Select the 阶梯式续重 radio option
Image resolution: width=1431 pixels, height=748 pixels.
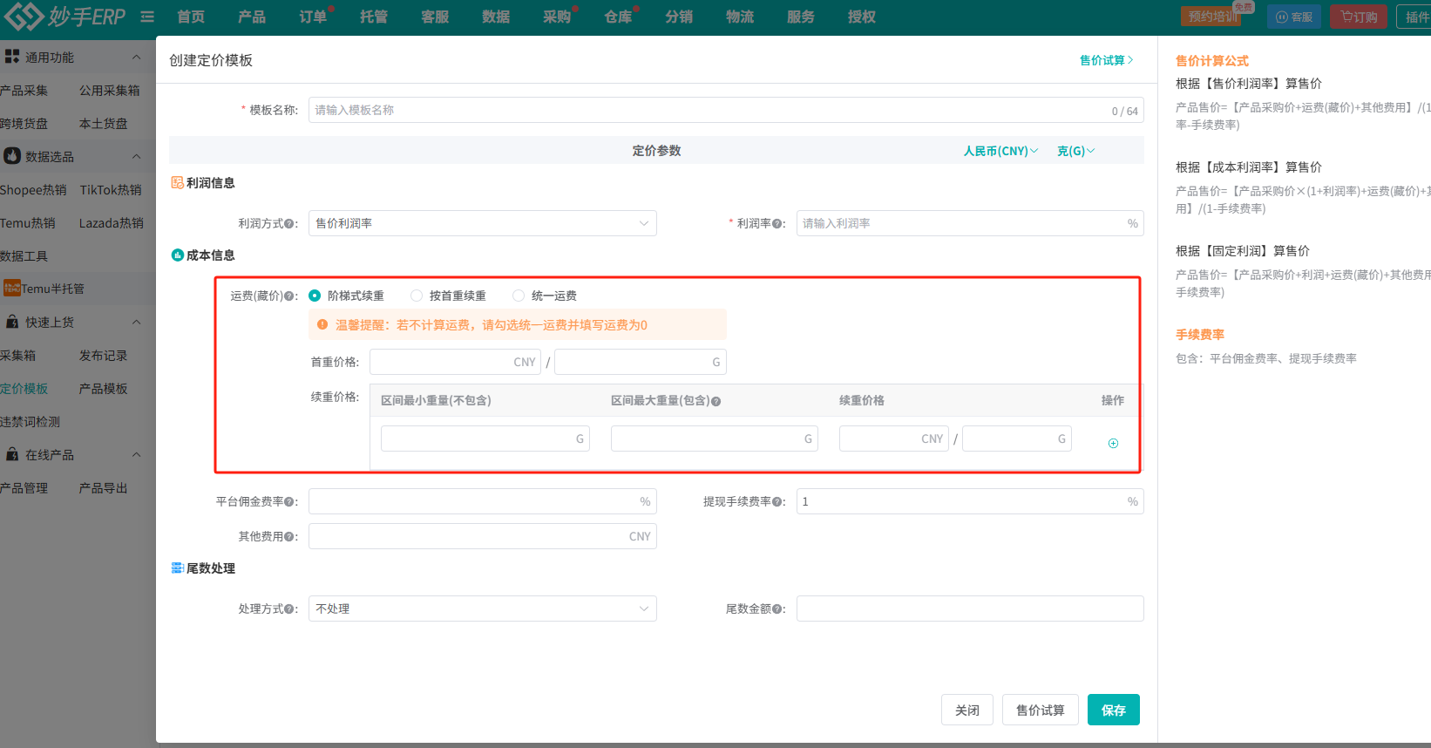(x=315, y=296)
